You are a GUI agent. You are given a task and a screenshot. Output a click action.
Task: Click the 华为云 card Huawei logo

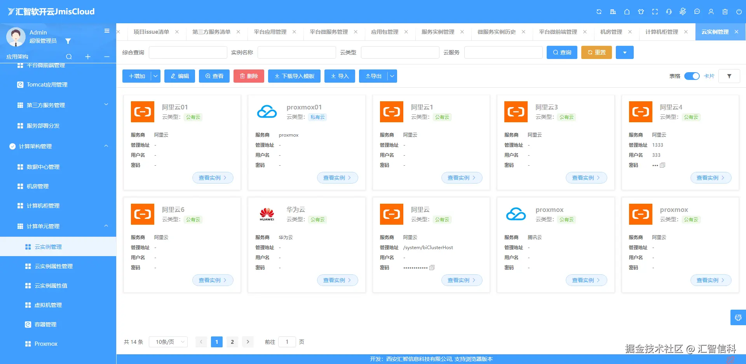click(x=267, y=214)
